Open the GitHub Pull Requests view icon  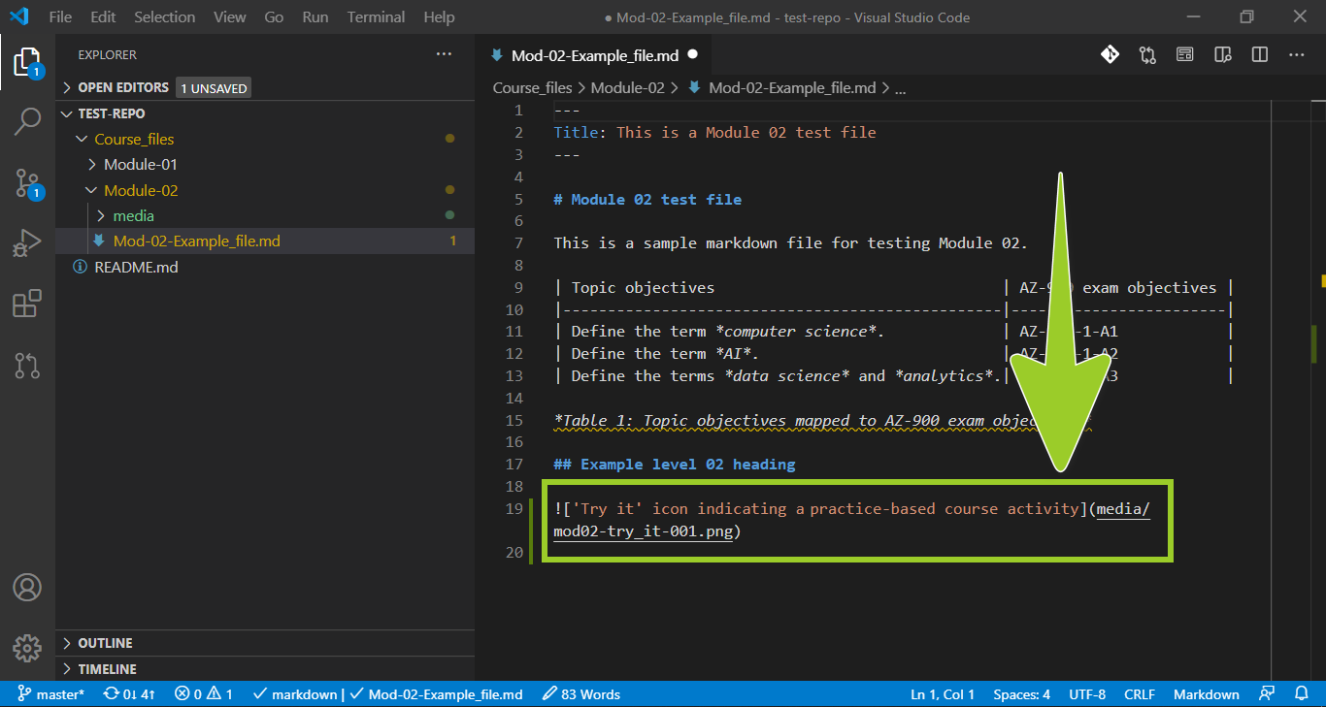[27, 365]
